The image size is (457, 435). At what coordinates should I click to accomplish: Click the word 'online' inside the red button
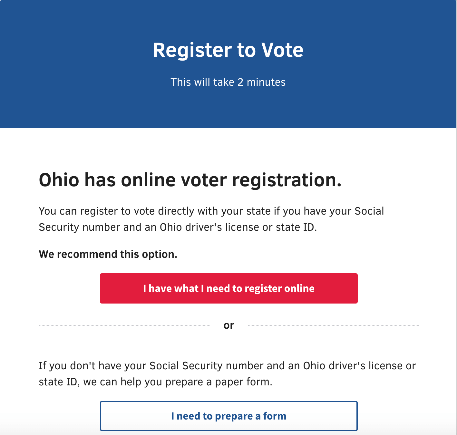point(299,288)
